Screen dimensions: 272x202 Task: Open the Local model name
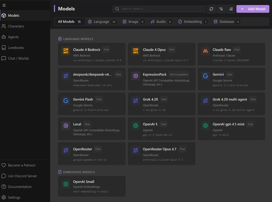(77, 124)
